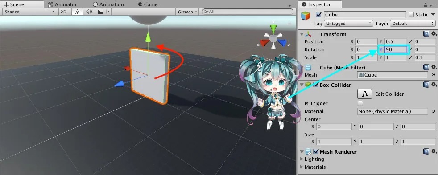This screenshot has width=438, height=175.
Task: Switch to the Animator tab
Action: (62, 4)
